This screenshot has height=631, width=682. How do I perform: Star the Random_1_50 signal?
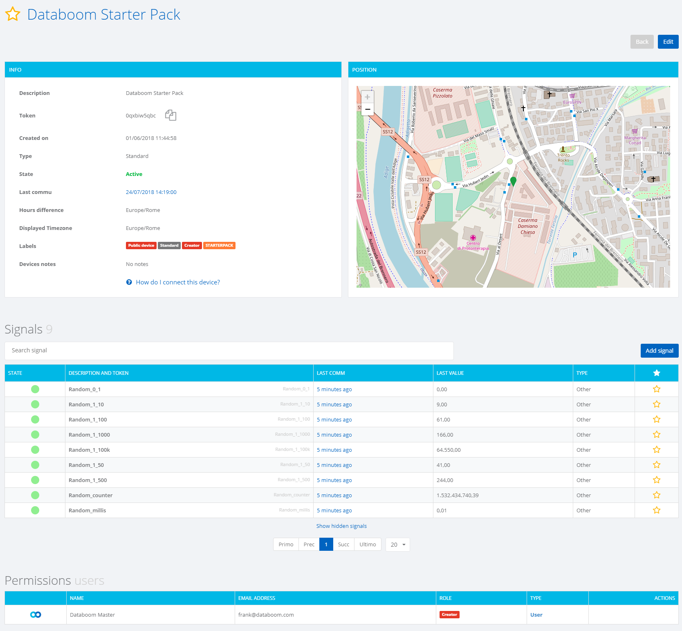click(657, 465)
